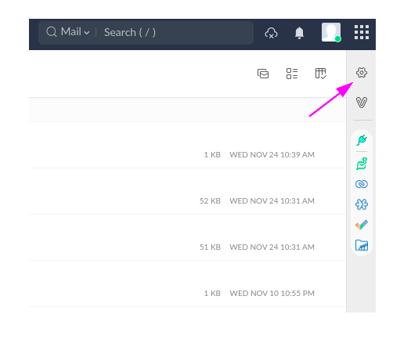Open the apps grid launcher

point(362,32)
